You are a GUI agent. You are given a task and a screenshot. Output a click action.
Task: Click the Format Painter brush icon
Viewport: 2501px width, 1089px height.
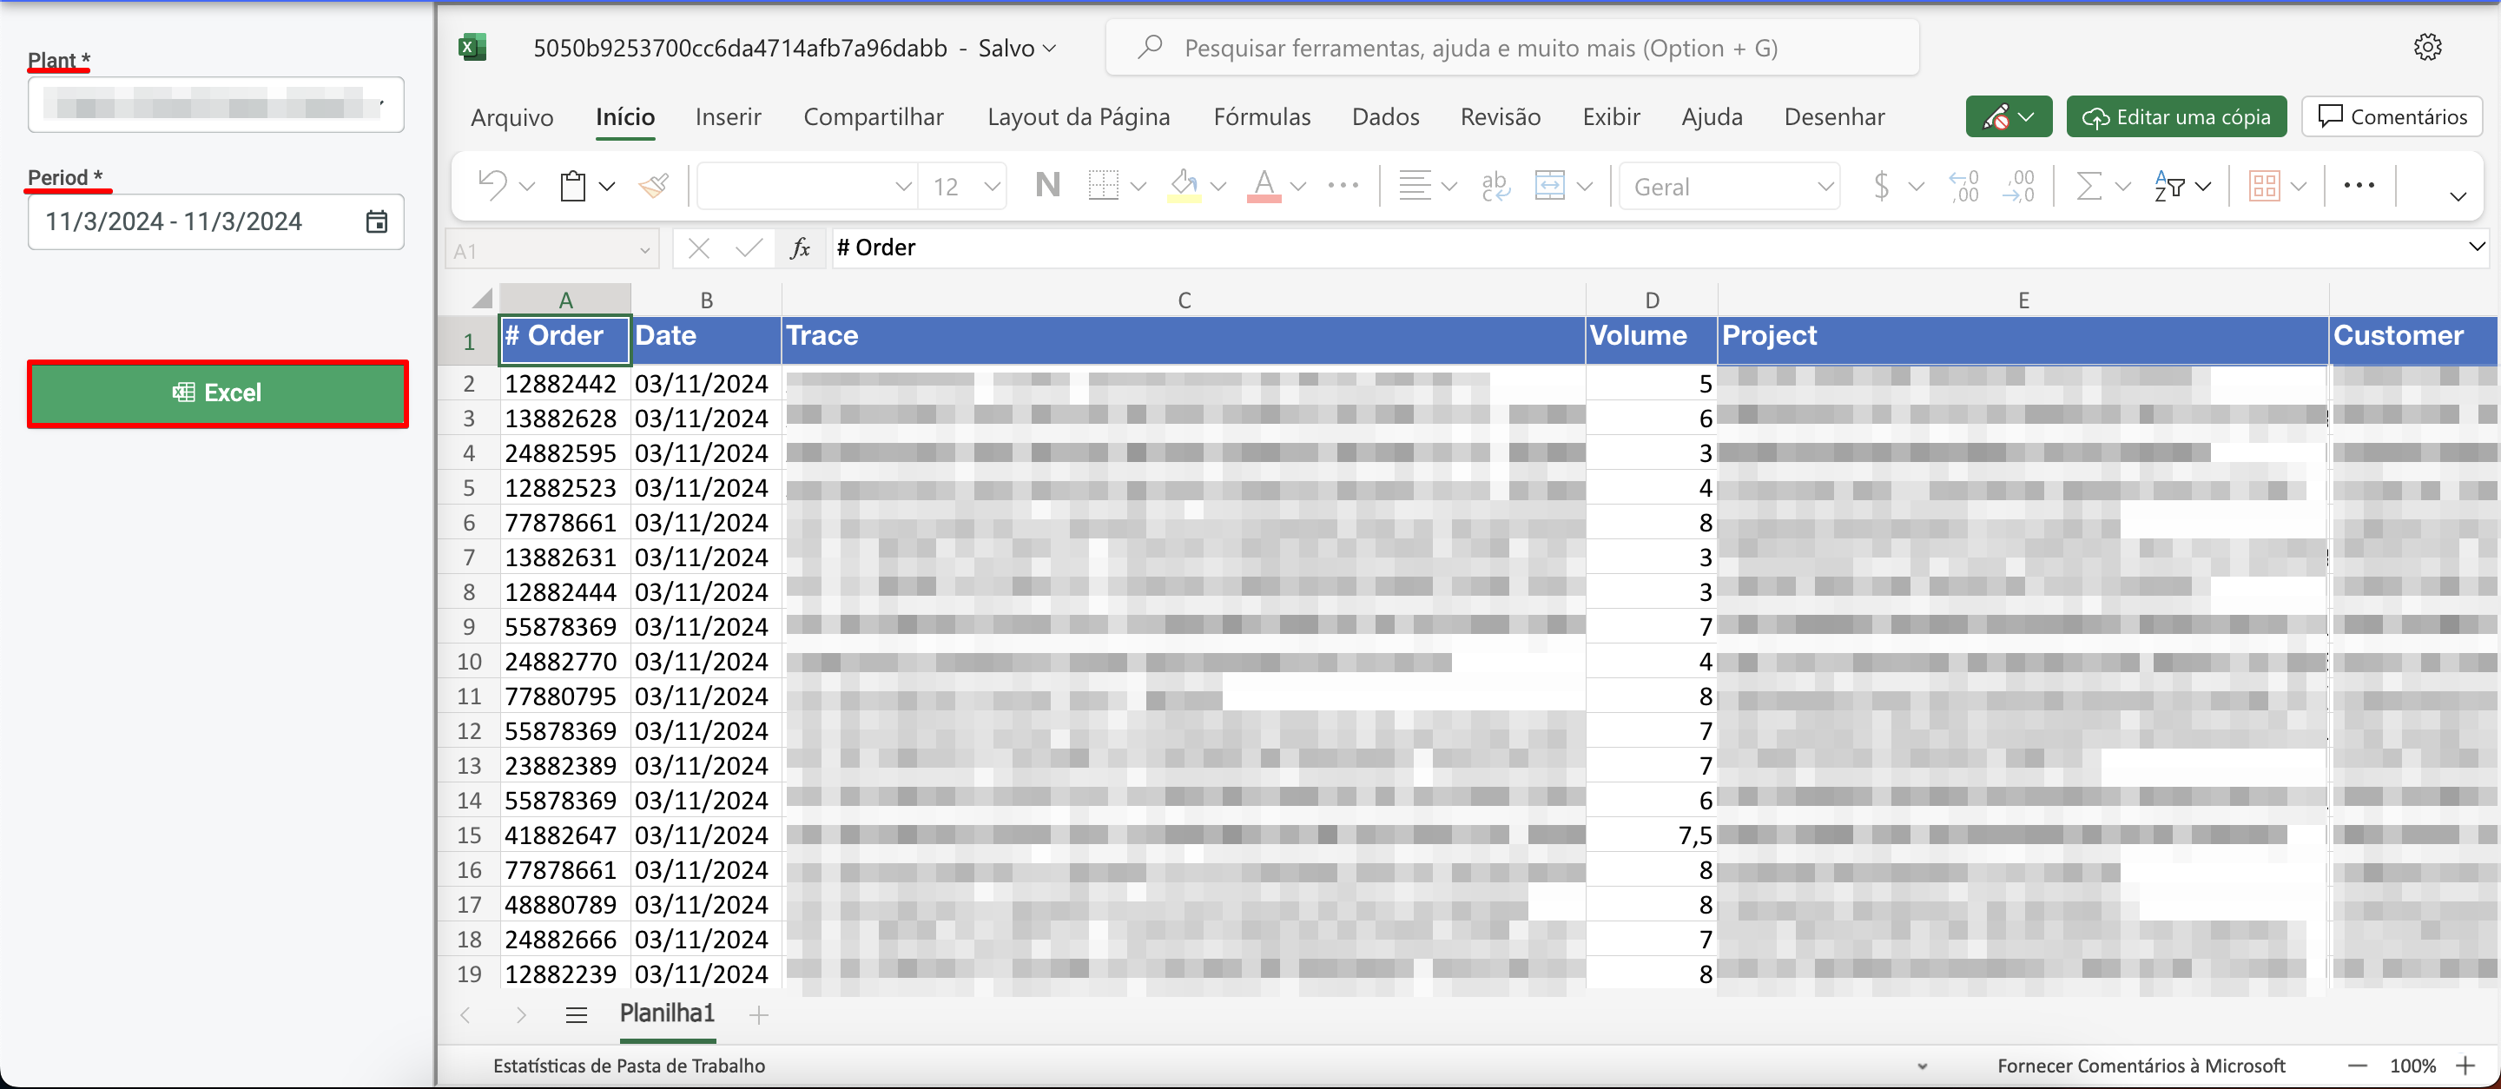tap(653, 185)
